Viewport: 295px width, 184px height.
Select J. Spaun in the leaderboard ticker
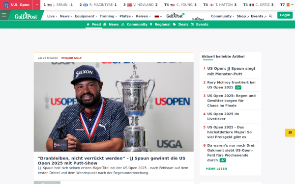click(x=58, y=5)
